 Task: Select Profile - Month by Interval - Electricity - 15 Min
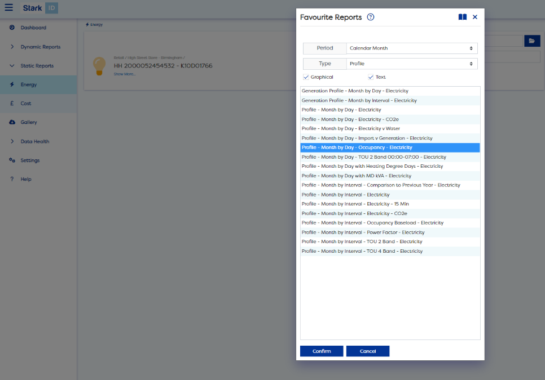click(390, 204)
